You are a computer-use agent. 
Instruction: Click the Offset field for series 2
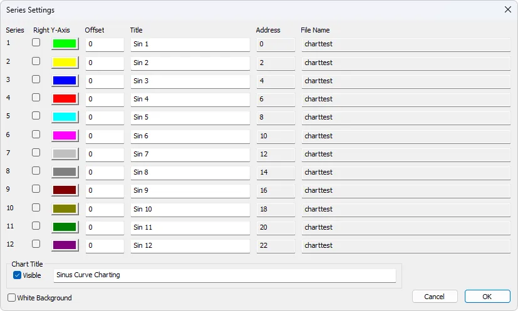tap(105, 63)
